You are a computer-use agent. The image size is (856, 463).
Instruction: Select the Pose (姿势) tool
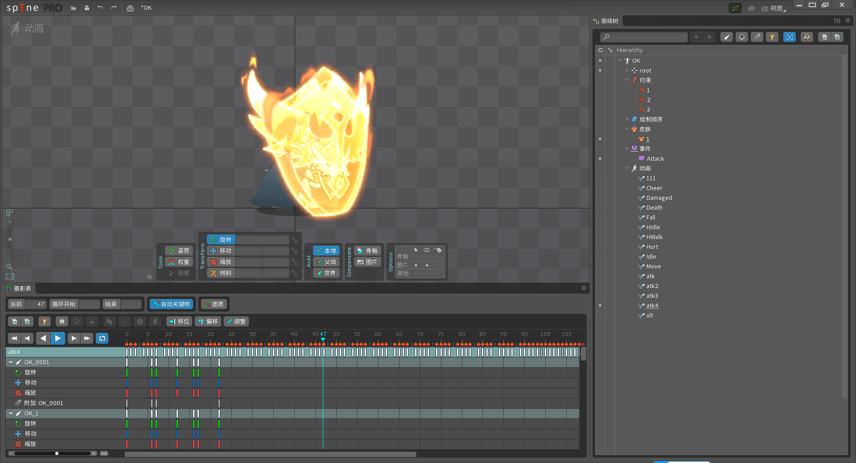179,251
